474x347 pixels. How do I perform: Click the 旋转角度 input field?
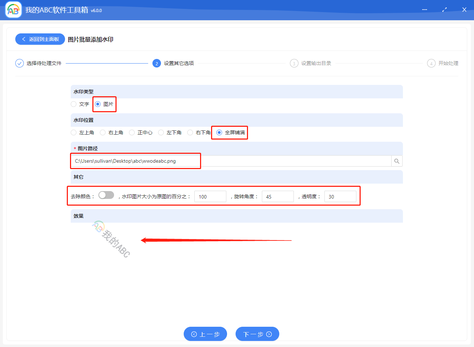pyautogui.click(x=278, y=196)
